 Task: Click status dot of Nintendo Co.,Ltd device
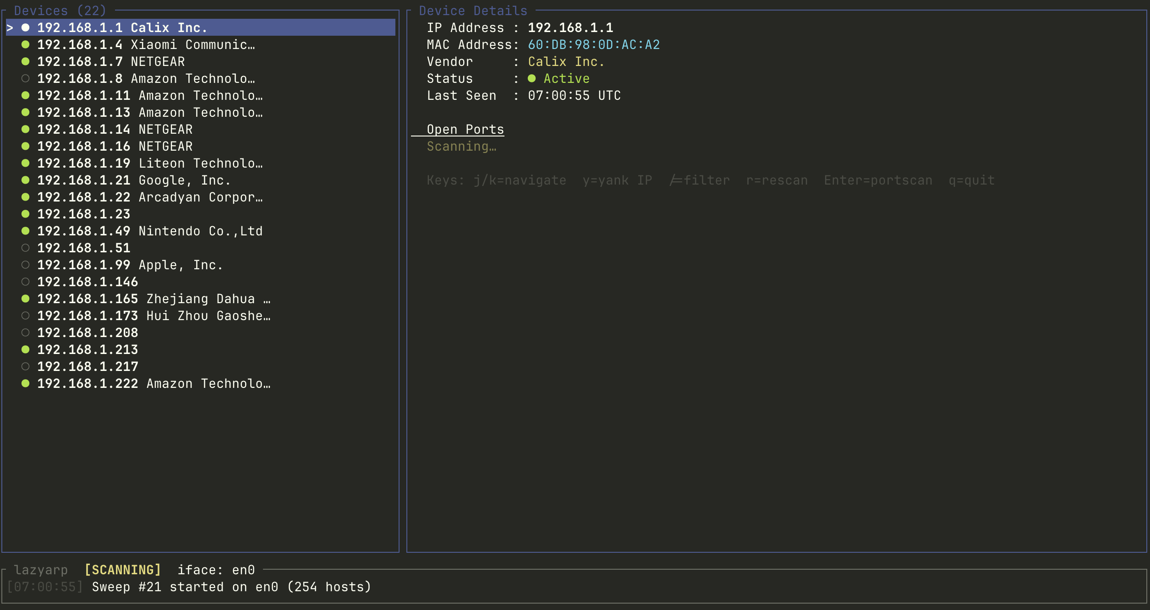[26, 231]
